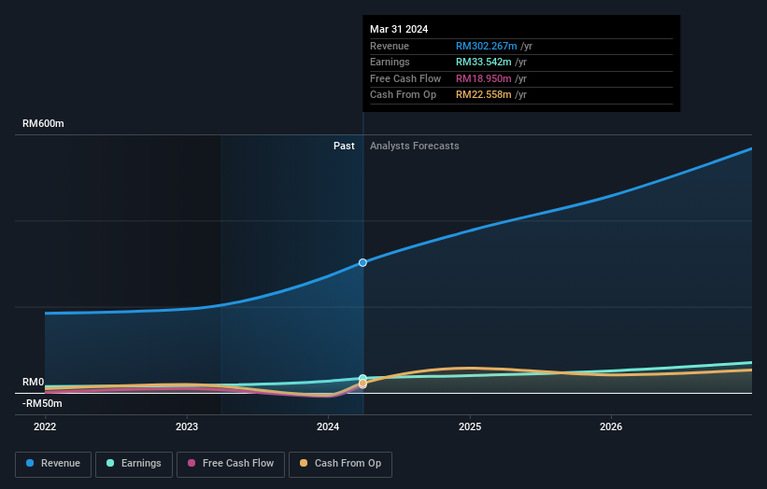Click the 2026 x-axis label

(x=611, y=426)
